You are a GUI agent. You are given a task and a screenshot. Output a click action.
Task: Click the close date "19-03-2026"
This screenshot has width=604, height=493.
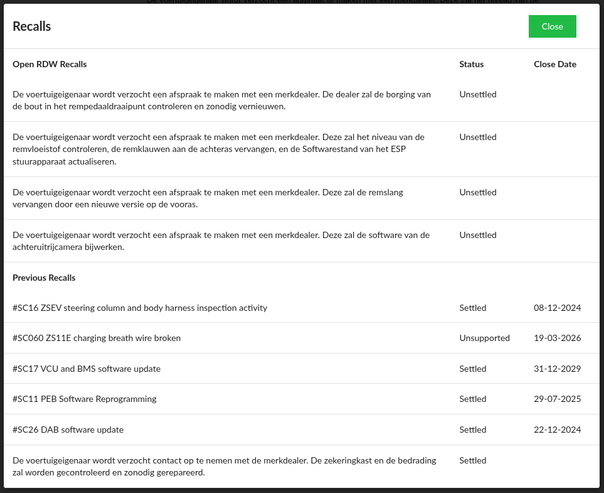pos(558,338)
